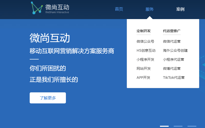
Task: Switch to the third carousel indicator bar
Action: click(x=192, y=126)
